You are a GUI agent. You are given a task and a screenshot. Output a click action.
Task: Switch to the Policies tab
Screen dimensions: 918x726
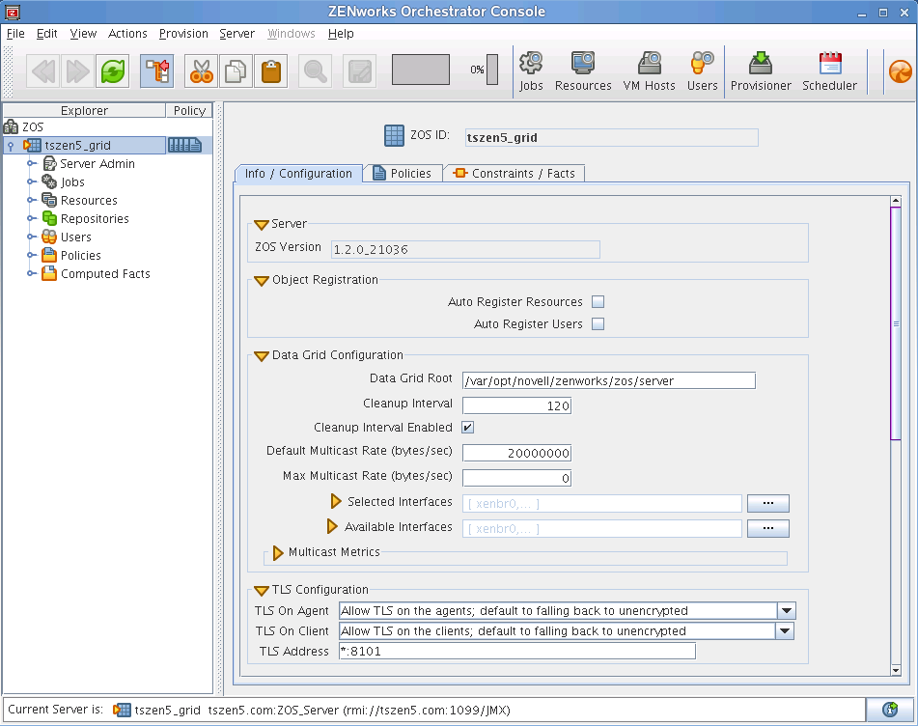(x=403, y=174)
